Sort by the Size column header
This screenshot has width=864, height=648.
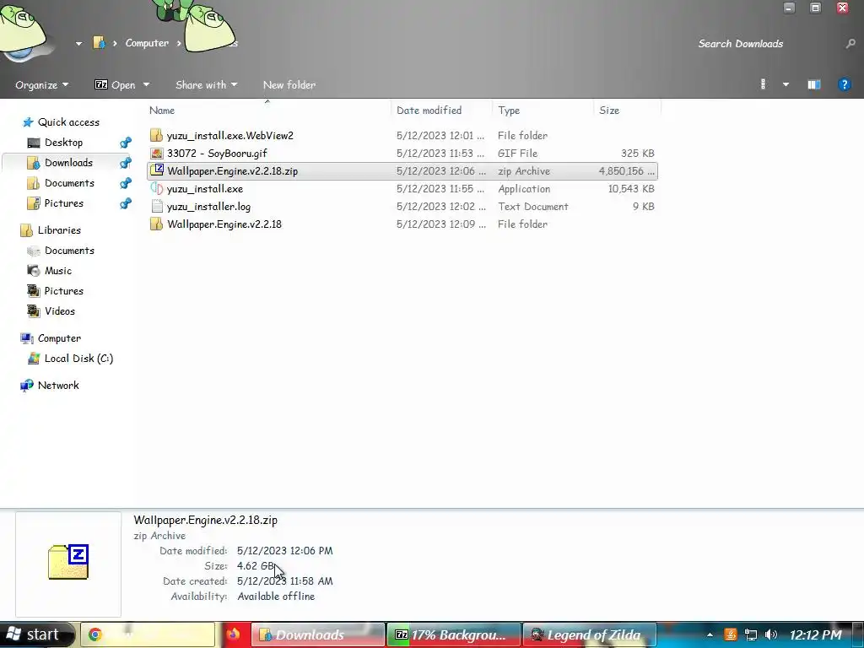pos(609,111)
